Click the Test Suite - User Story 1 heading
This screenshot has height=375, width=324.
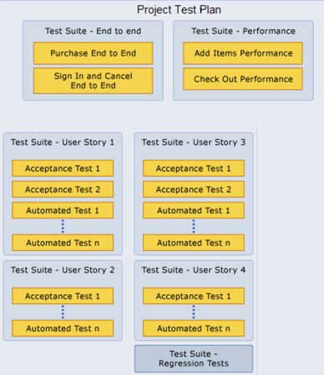pyautogui.click(x=63, y=142)
